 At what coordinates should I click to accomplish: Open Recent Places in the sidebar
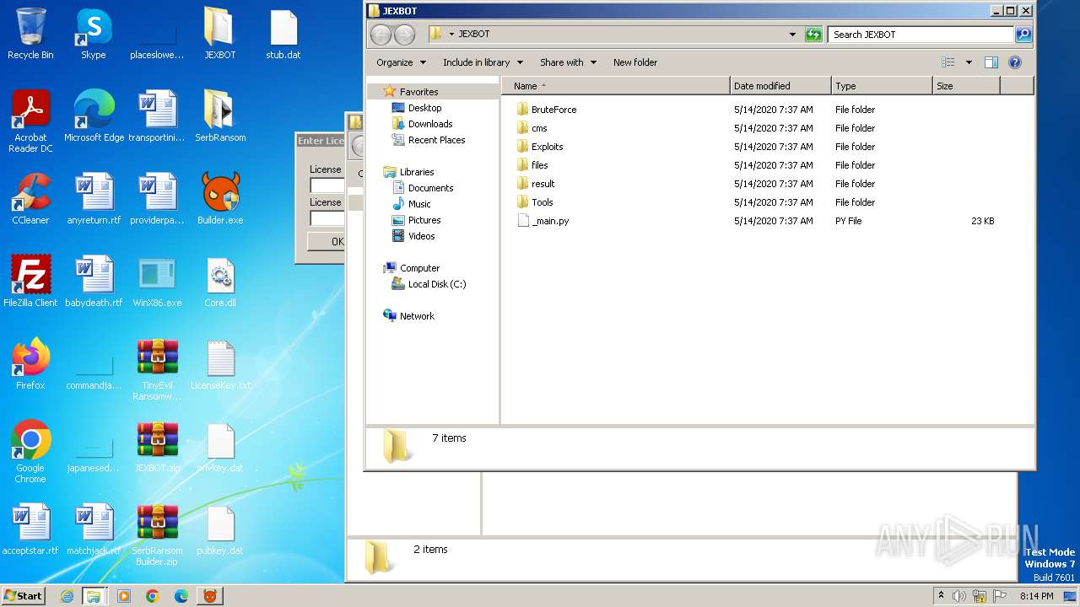(x=436, y=140)
